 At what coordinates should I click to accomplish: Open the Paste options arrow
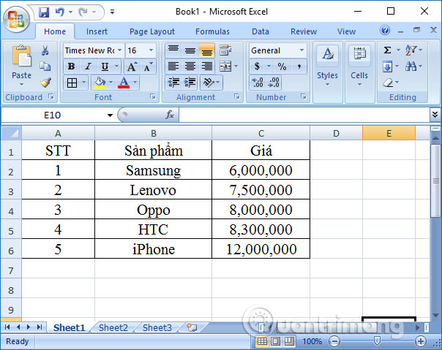point(21,84)
